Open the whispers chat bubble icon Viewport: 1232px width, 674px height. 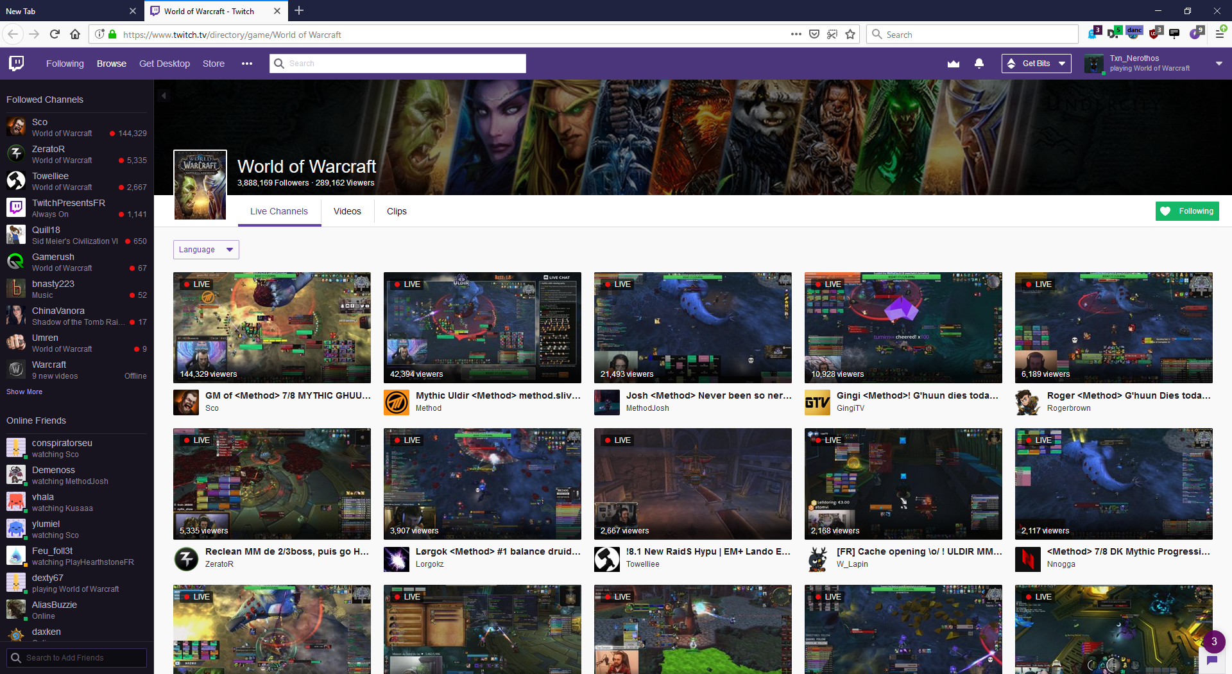(x=1212, y=660)
